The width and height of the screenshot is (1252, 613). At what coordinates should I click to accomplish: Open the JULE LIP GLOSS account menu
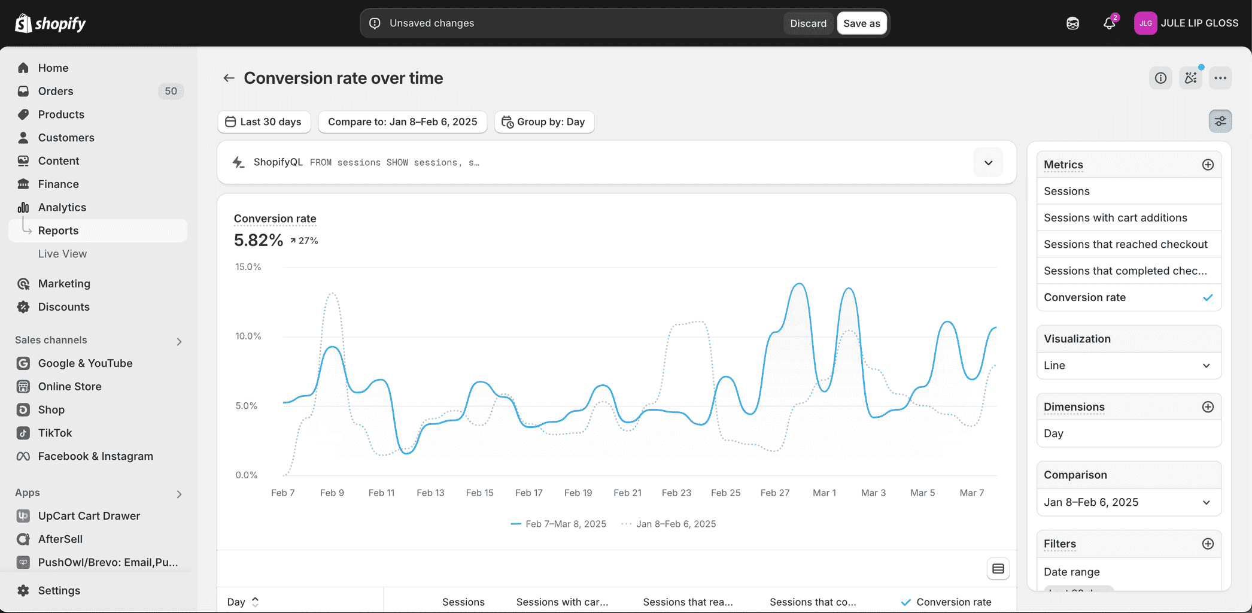tap(1186, 23)
